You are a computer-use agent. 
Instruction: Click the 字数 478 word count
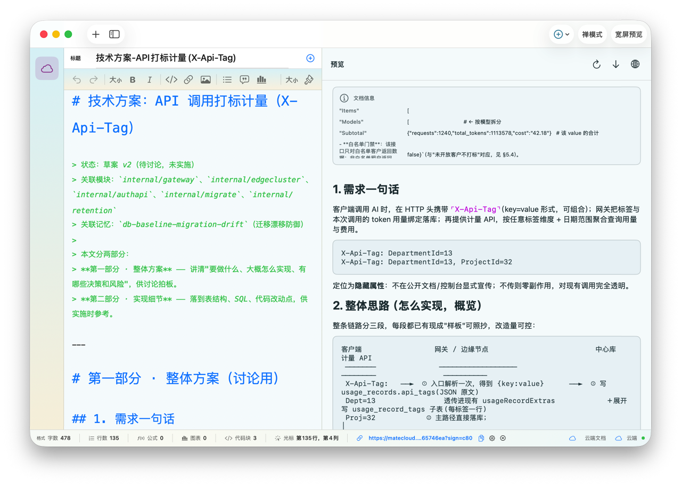(59, 438)
